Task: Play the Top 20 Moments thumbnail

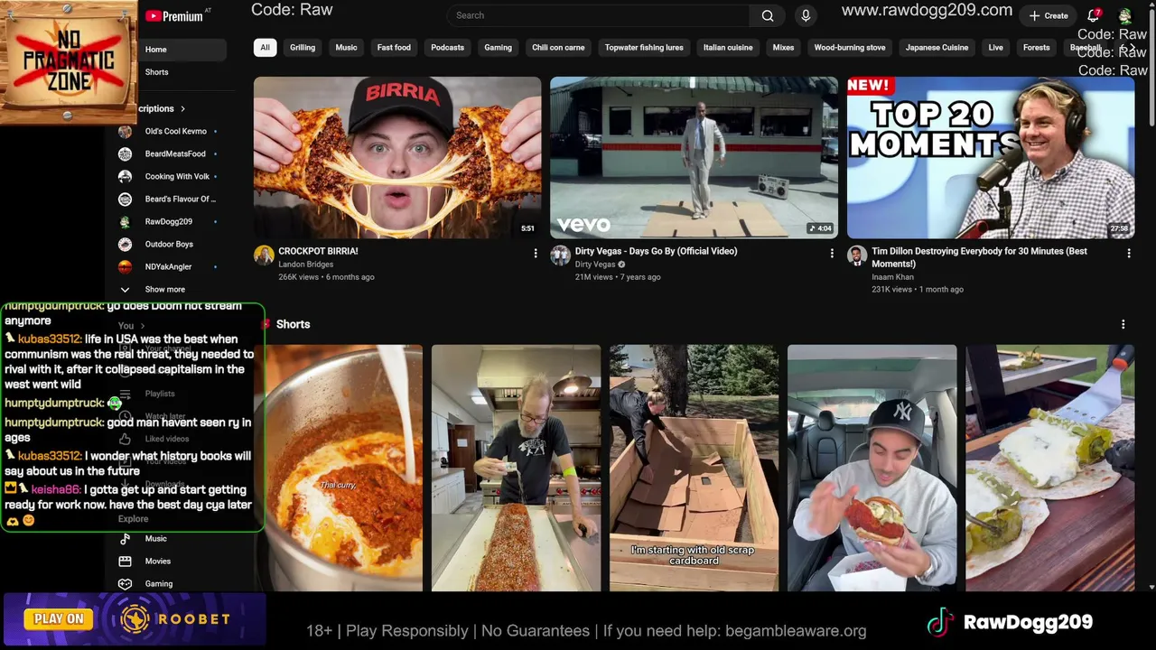Action: tap(991, 157)
